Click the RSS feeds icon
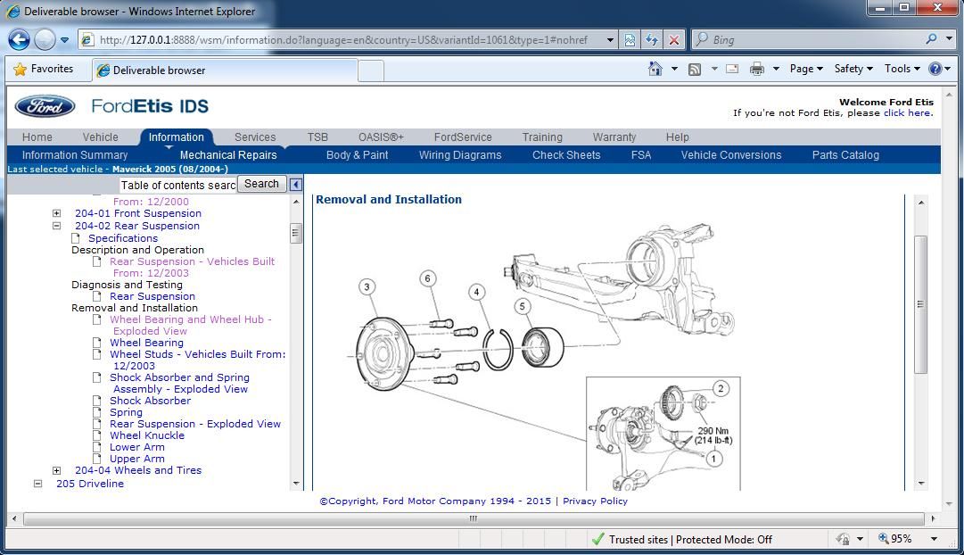Image resolution: width=964 pixels, height=555 pixels. [695, 70]
